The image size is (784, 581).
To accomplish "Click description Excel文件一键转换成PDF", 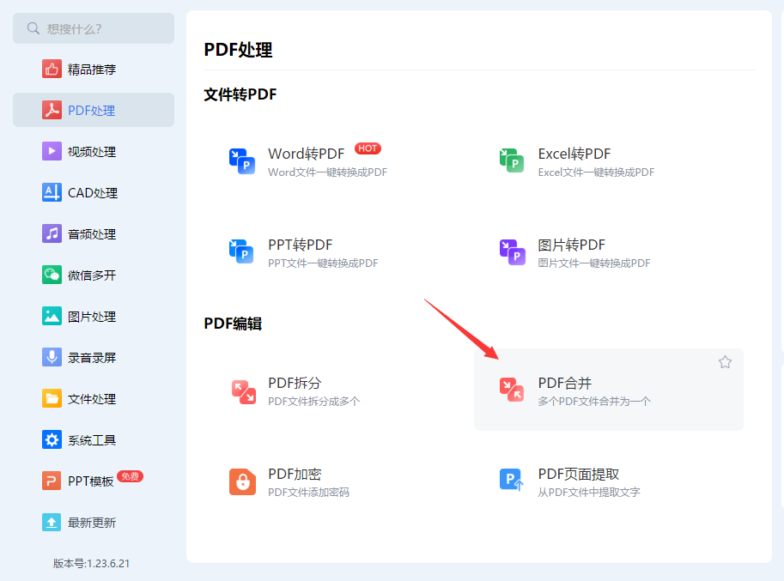I will (596, 172).
